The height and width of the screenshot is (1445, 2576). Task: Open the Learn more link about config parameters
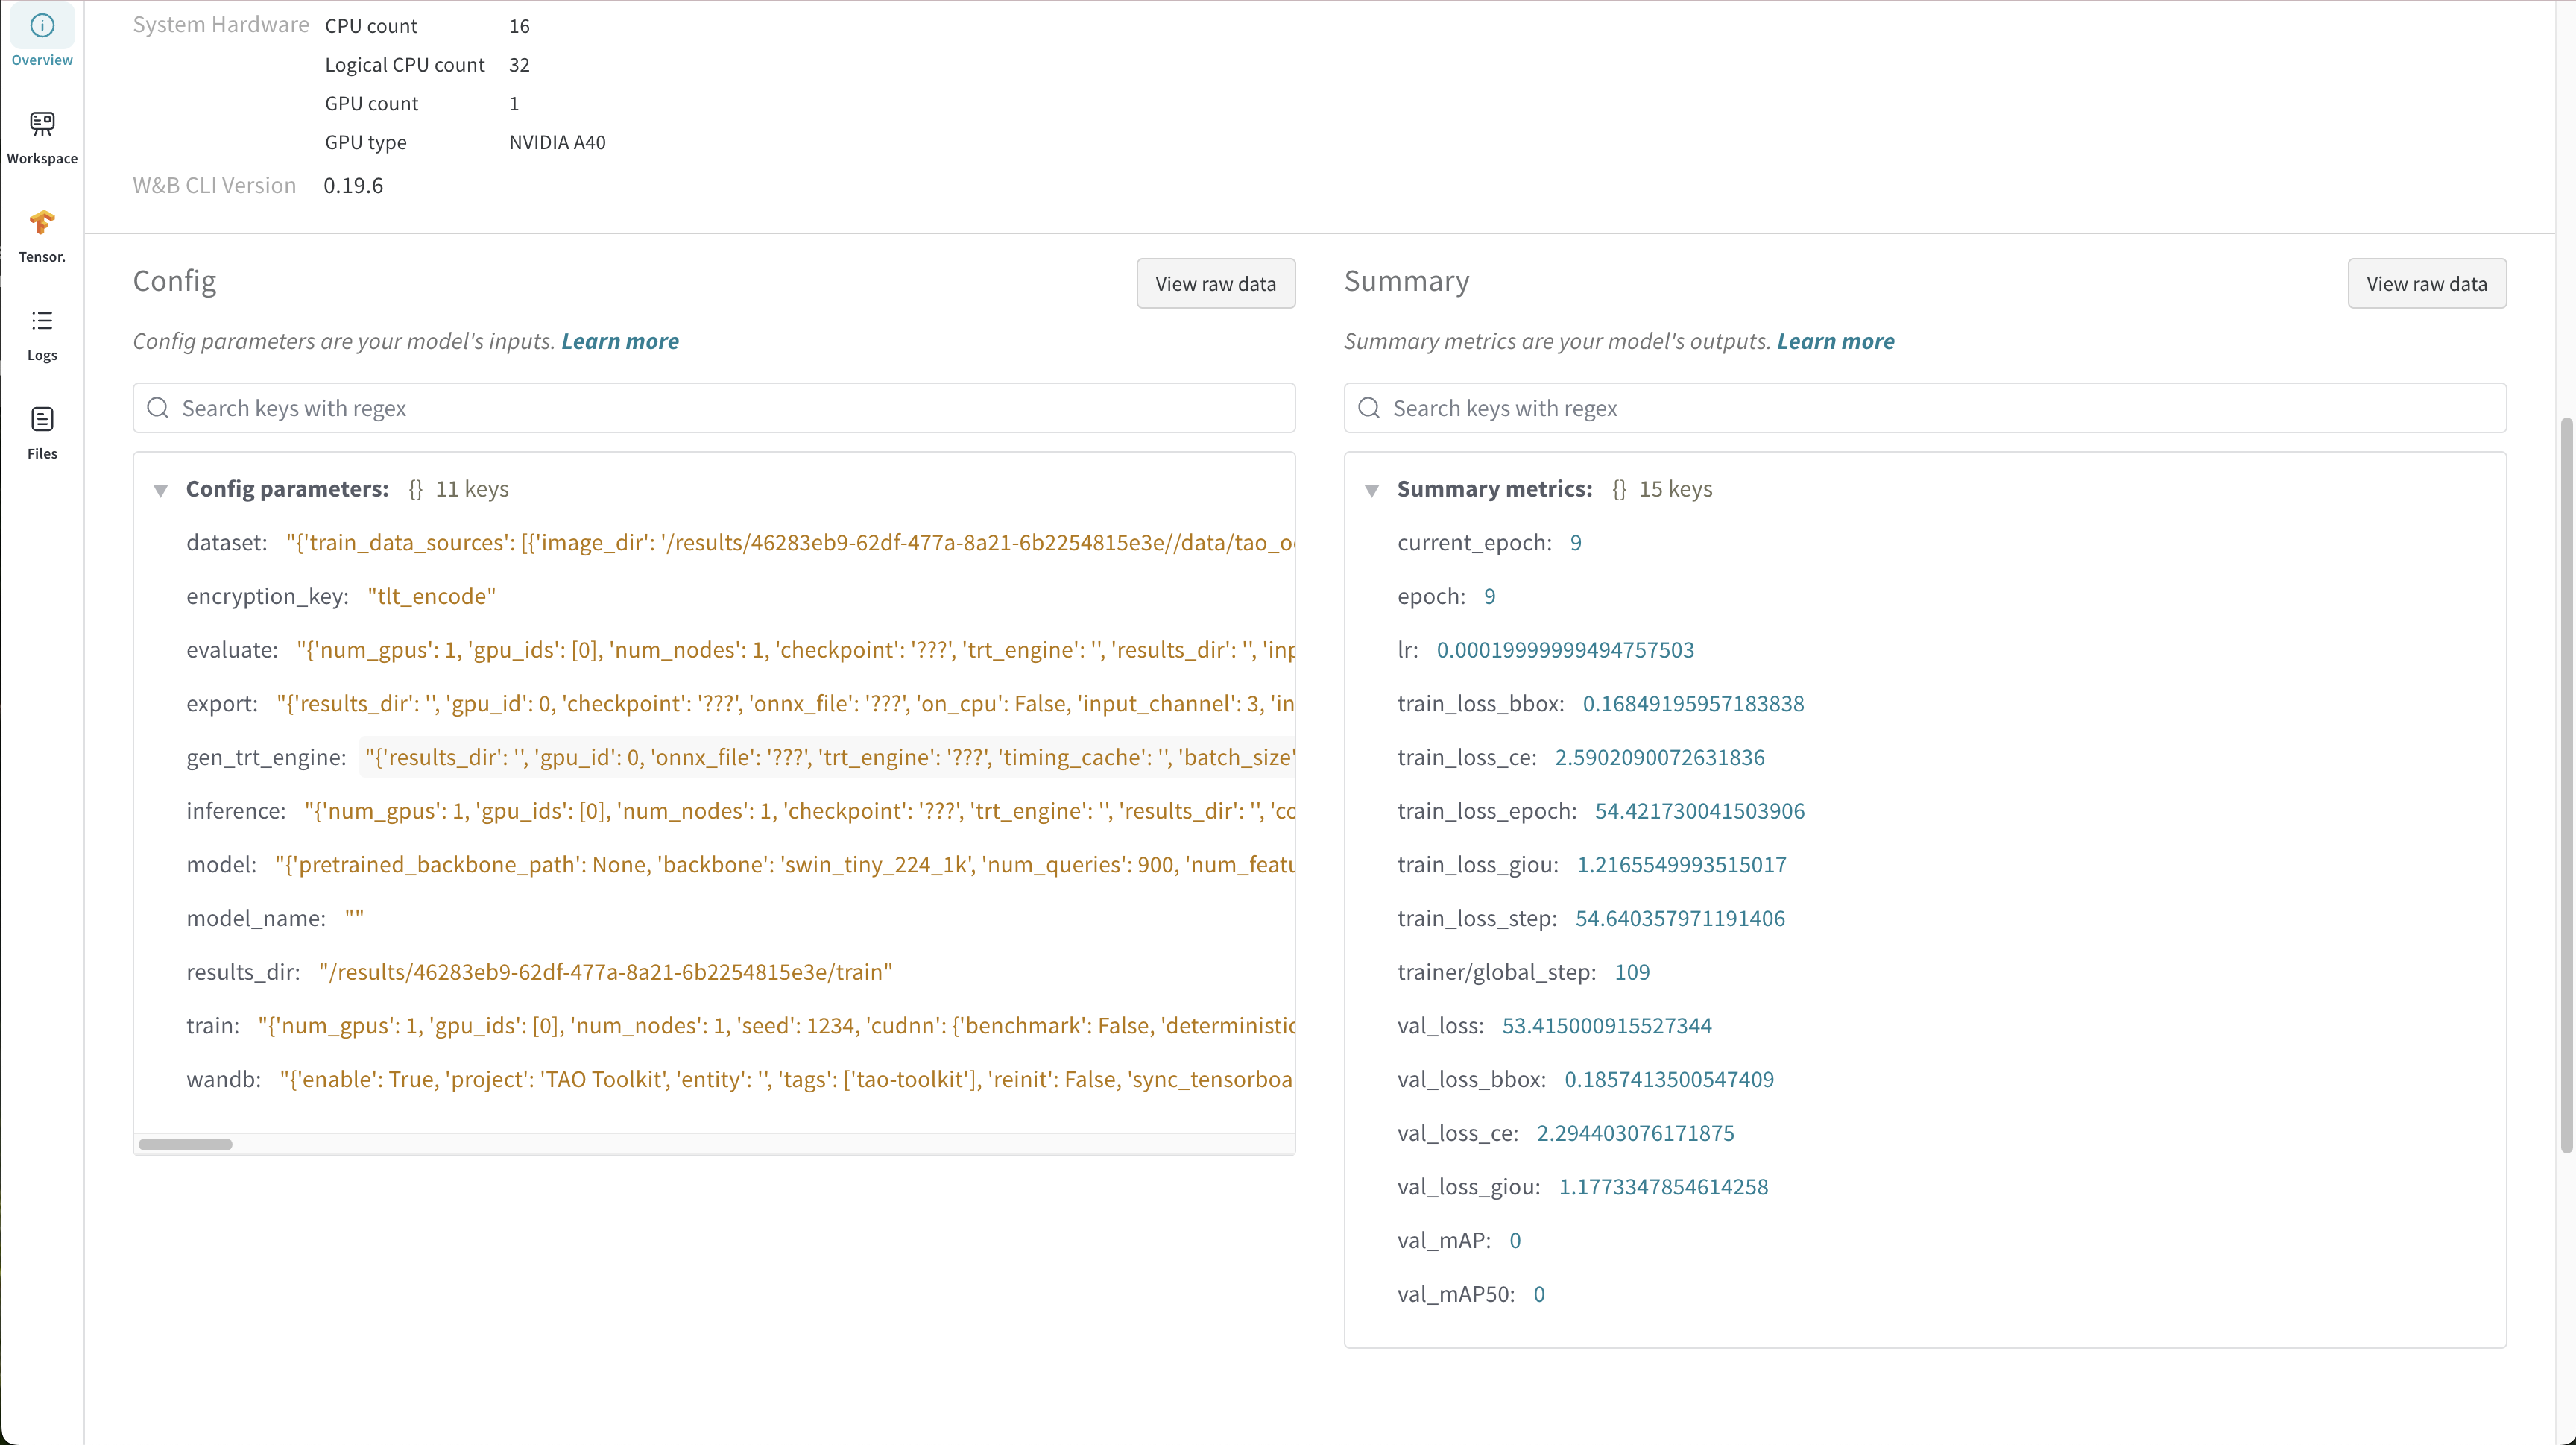[x=620, y=341]
